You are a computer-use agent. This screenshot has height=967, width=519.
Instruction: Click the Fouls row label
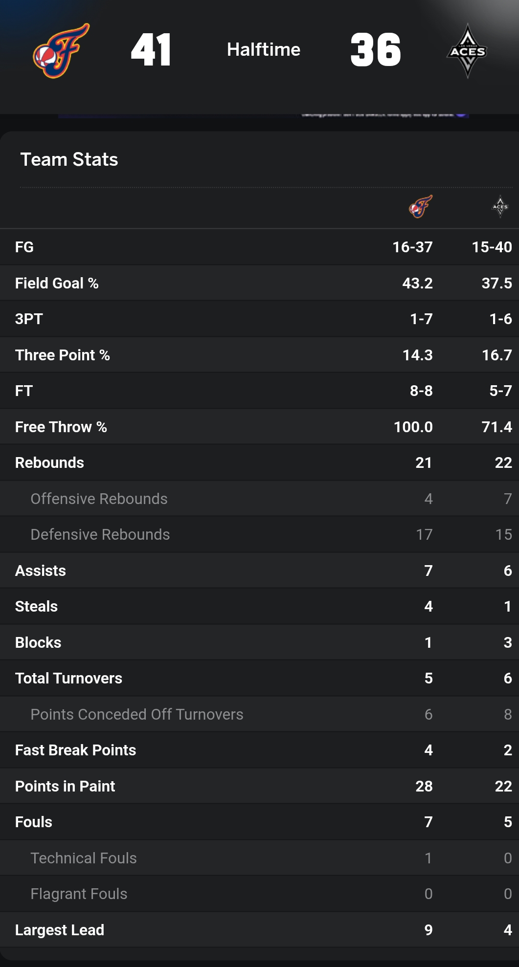[x=33, y=822]
